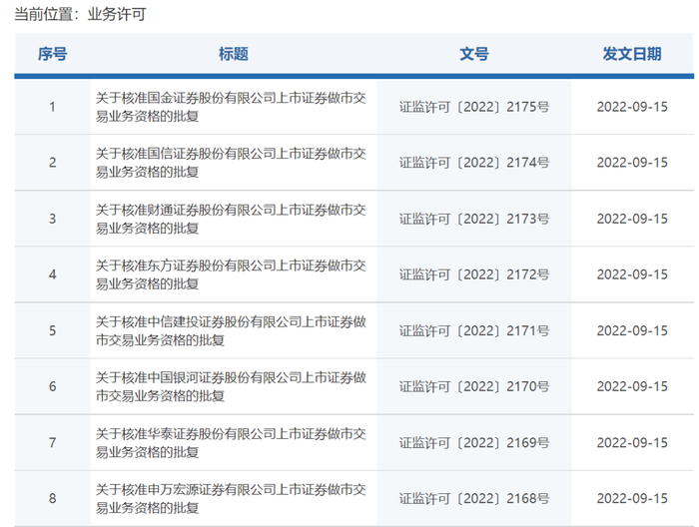
Task: Open the 财通证券 market-making approval title
Action: pyautogui.click(x=231, y=219)
